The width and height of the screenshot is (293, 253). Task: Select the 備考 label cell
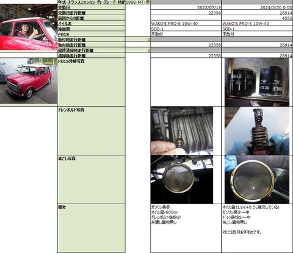pyautogui.click(x=92, y=229)
